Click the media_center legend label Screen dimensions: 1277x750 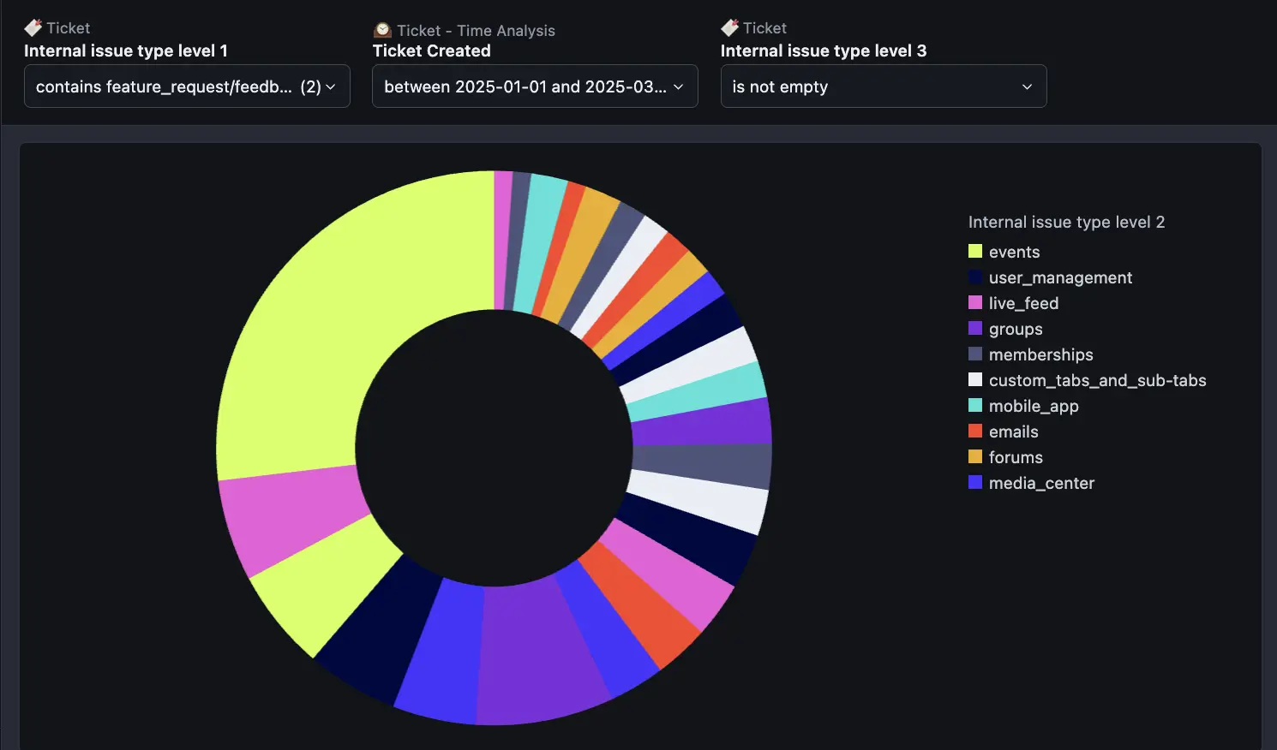(1041, 483)
